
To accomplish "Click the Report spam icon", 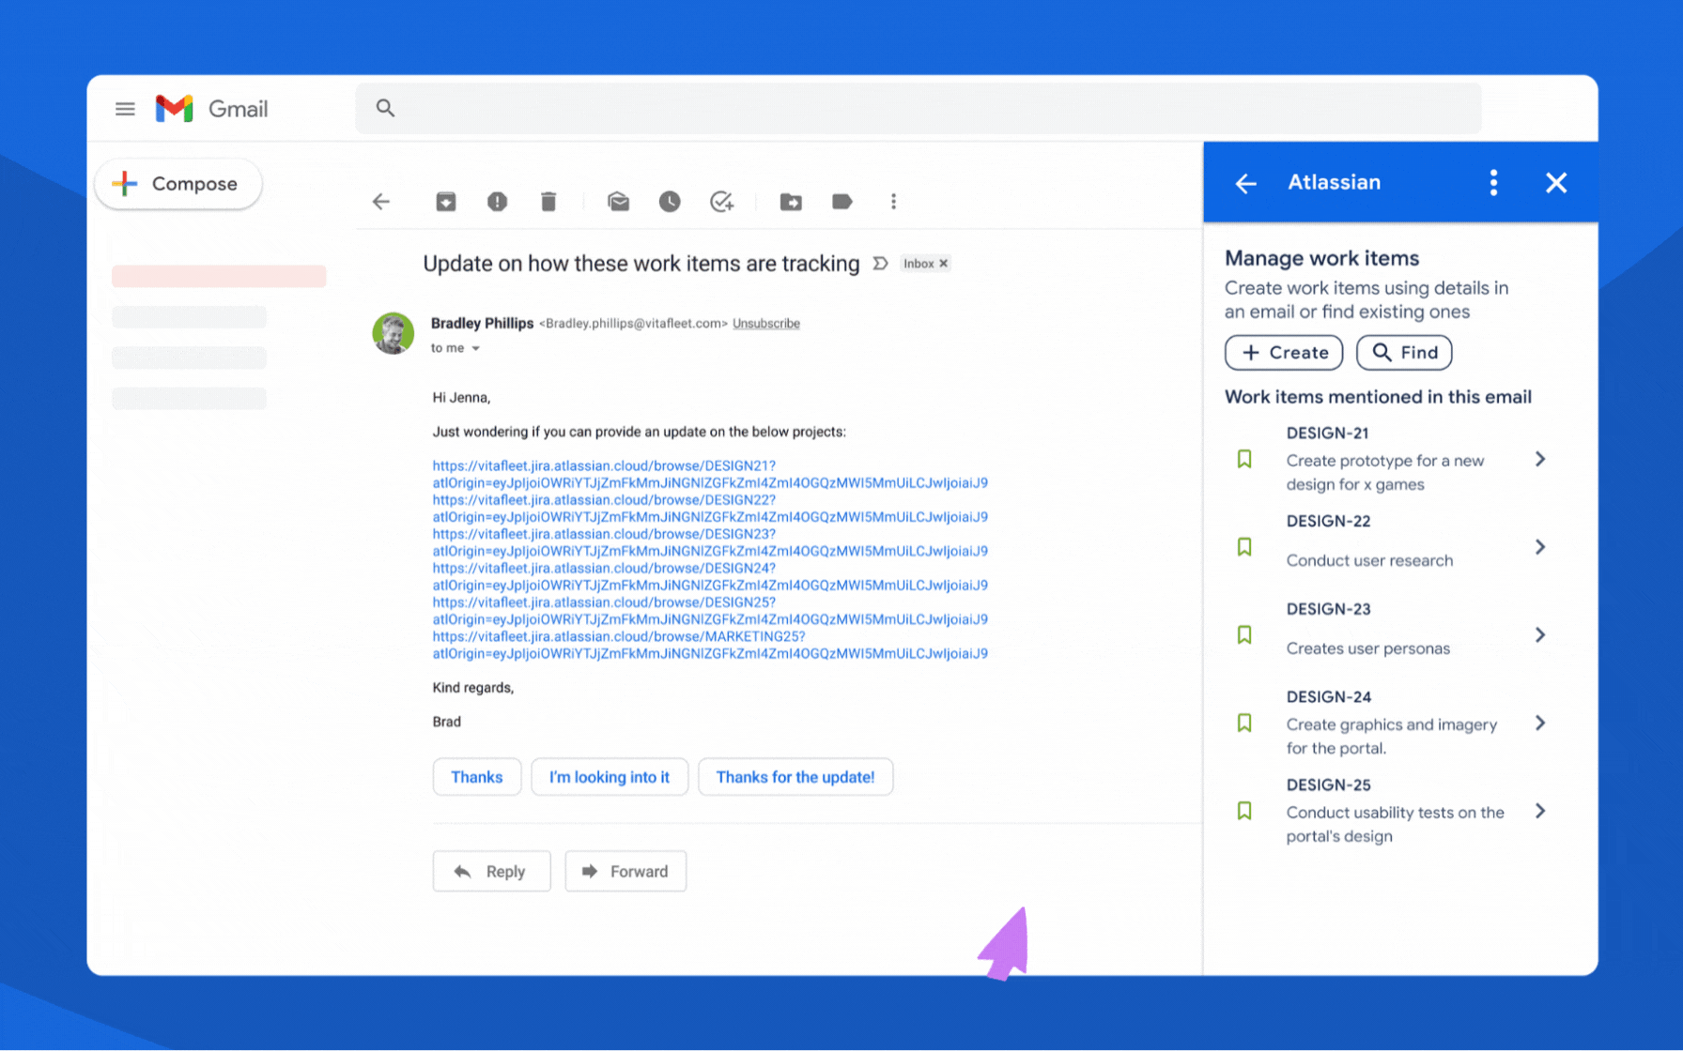I will pos(497,202).
